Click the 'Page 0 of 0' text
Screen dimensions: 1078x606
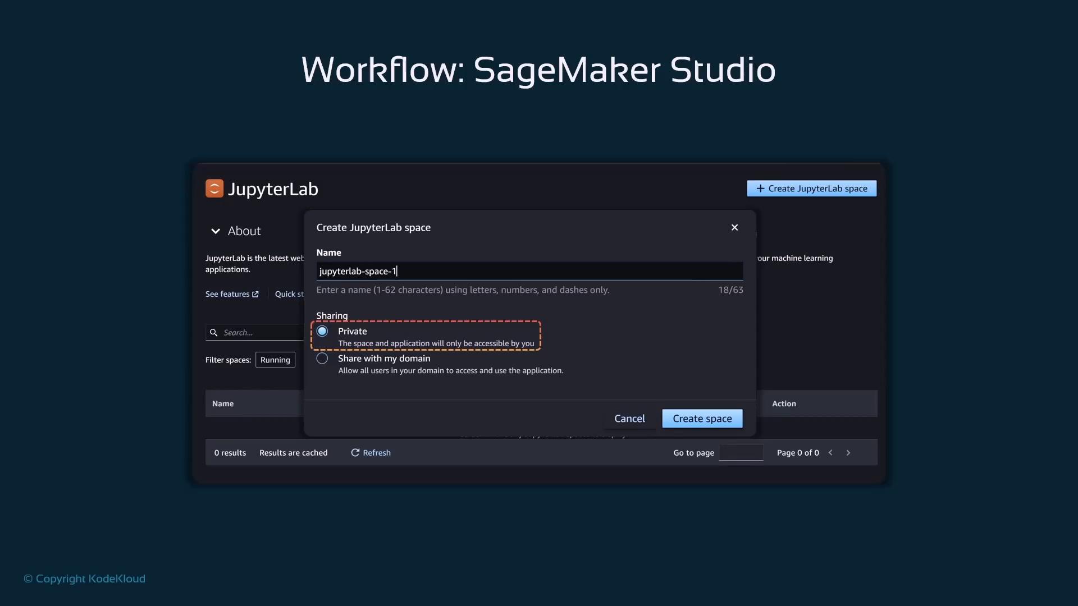(x=798, y=453)
